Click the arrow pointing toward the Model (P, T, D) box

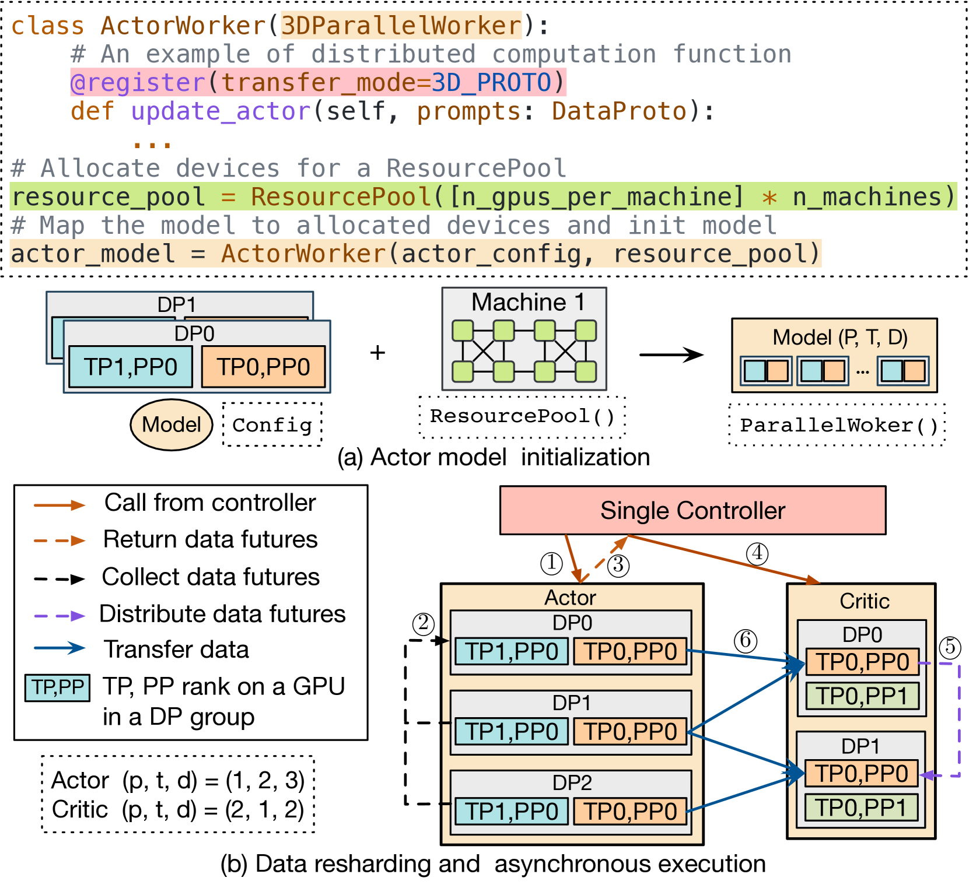[671, 355]
